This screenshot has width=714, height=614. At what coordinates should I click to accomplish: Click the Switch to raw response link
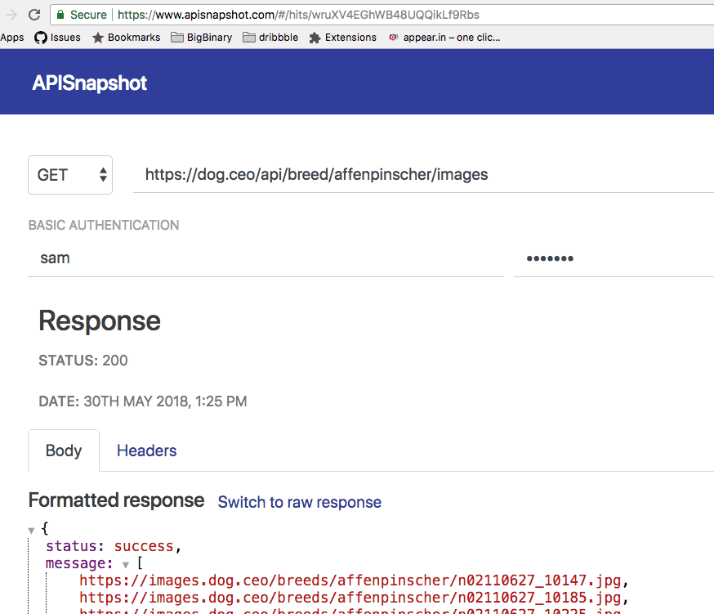[299, 502]
